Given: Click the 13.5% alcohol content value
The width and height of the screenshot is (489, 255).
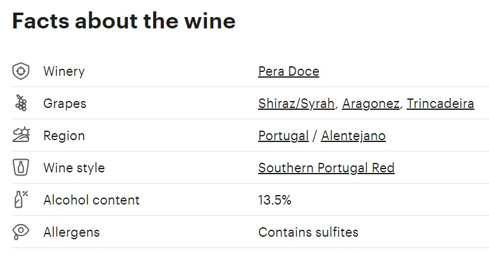Looking at the screenshot, I should 275,200.
